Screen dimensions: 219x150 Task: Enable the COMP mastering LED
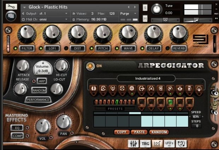(27, 136)
